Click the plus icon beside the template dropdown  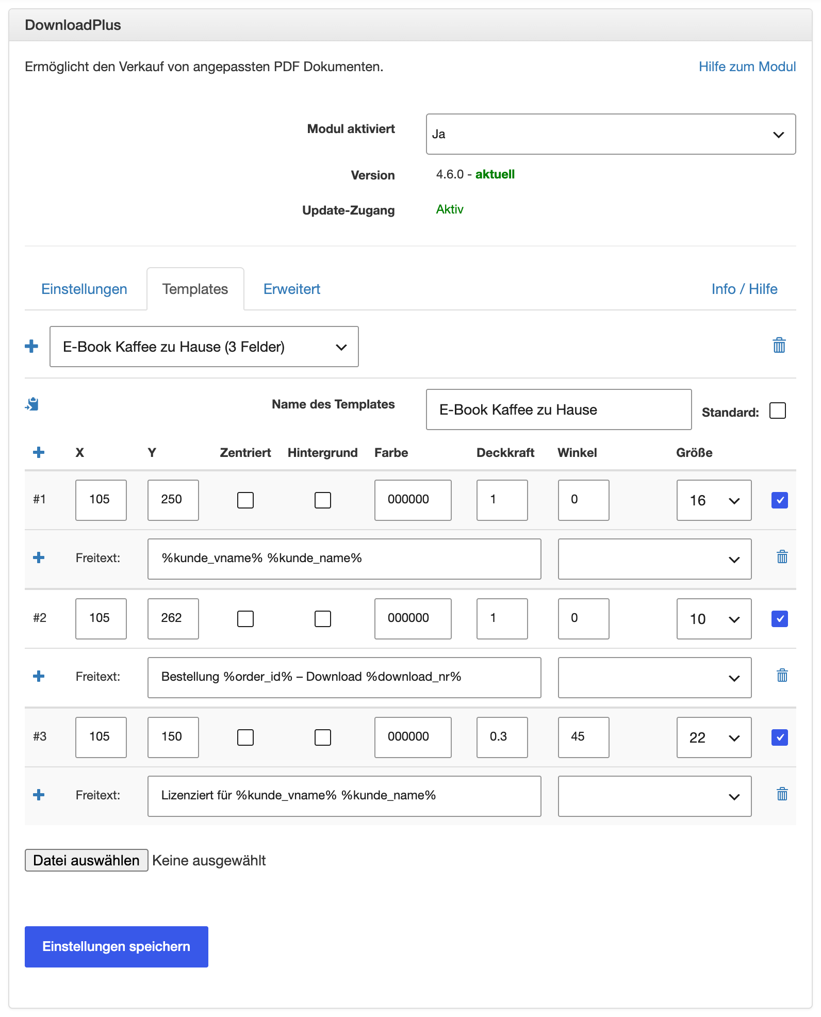coord(31,346)
